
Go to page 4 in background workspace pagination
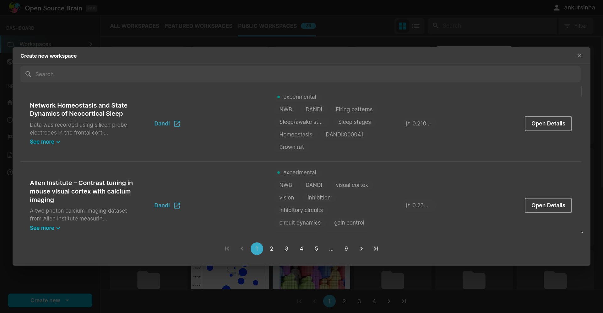pos(374,301)
